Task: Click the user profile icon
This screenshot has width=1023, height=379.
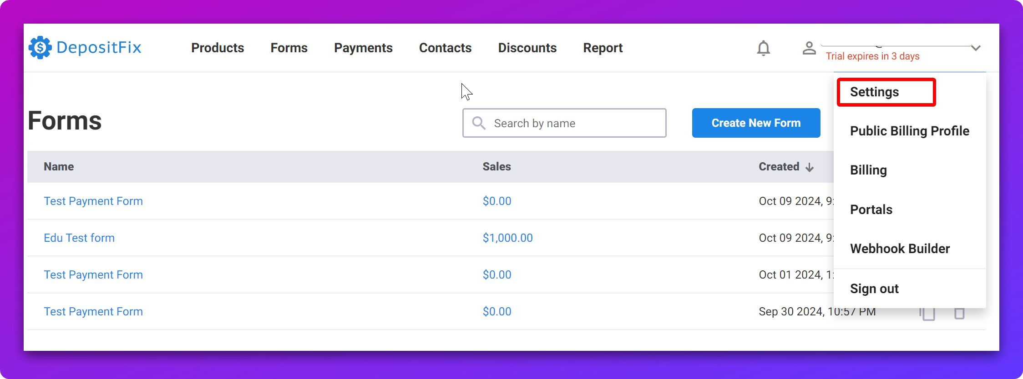Action: (x=809, y=48)
